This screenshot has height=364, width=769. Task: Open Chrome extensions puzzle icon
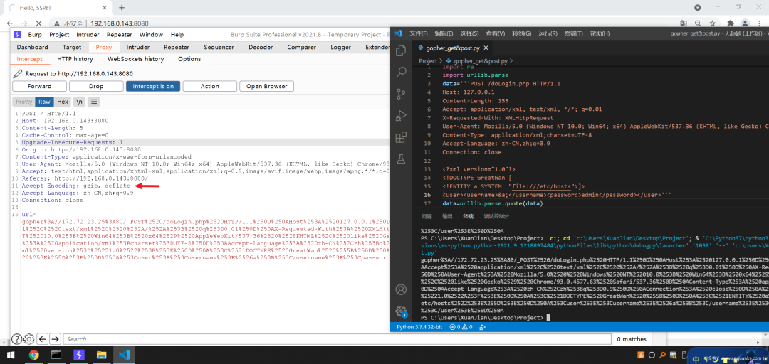click(731, 23)
